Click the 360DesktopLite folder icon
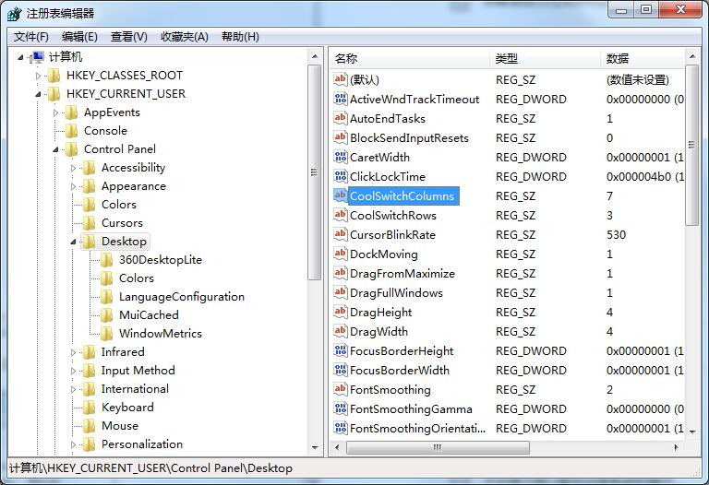Image resolution: width=709 pixels, height=485 pixels. (x=107, y=260)
